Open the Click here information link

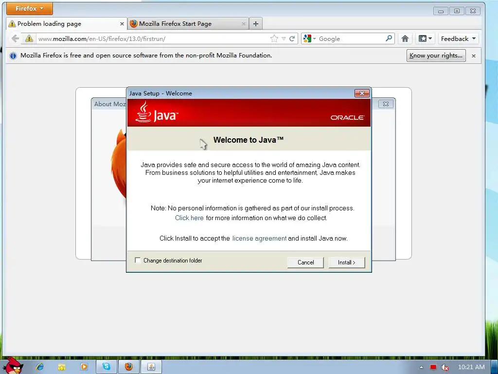pyautogui.click(x=189, y=218)
